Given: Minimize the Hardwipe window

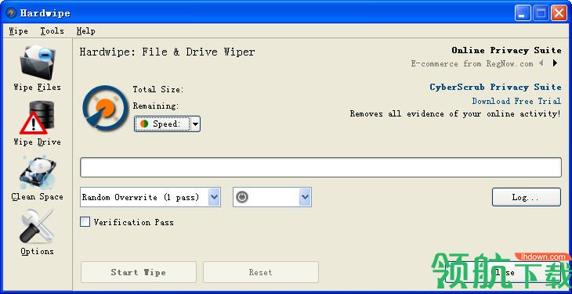Looking at the screenshot, I should 523,13.
